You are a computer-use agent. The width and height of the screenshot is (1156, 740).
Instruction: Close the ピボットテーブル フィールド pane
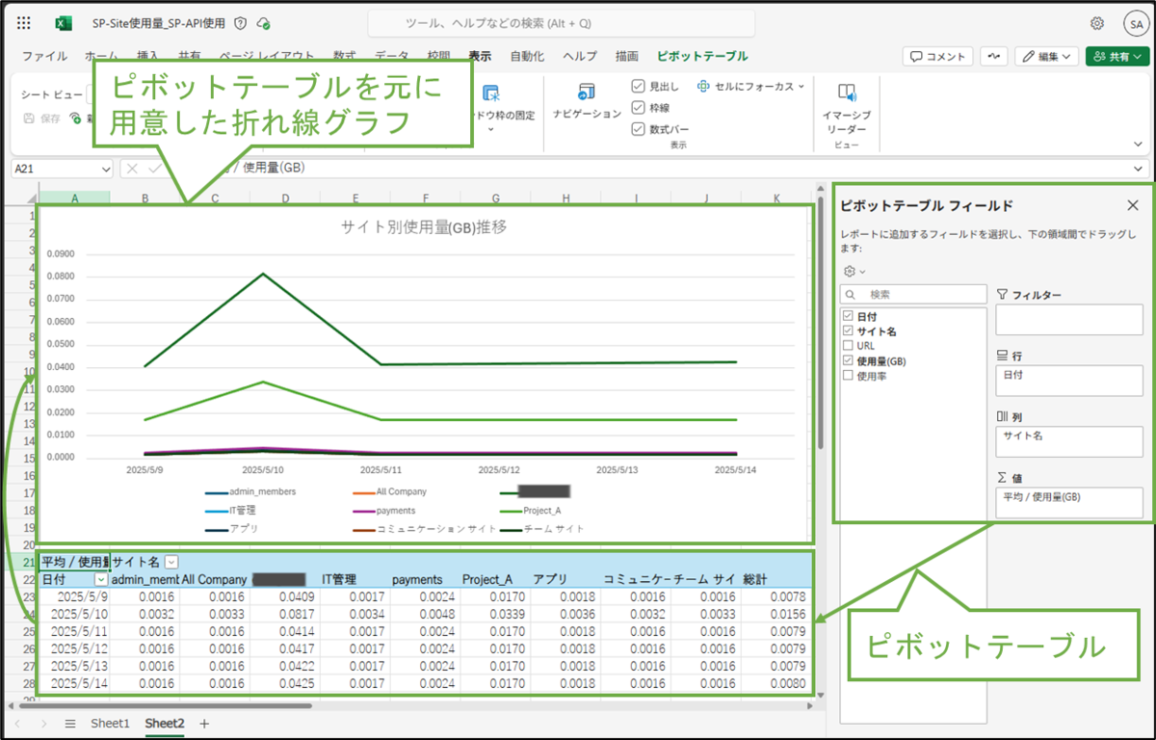(x=1133, y=205)
